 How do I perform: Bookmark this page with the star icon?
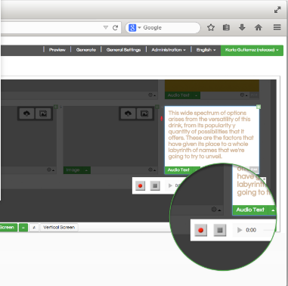click(211, 27)
